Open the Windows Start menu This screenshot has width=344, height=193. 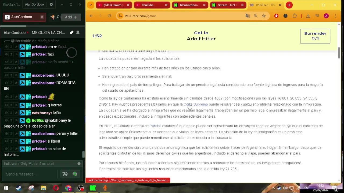(x=6, y=188)
